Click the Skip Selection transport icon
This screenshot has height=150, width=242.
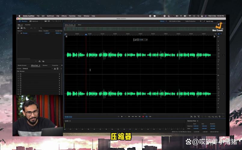click(150, 117)
